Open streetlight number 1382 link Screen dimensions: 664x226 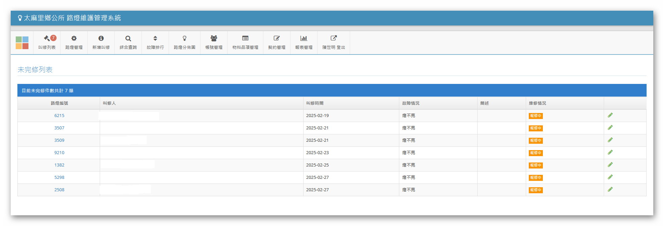[x=59, y=165]
